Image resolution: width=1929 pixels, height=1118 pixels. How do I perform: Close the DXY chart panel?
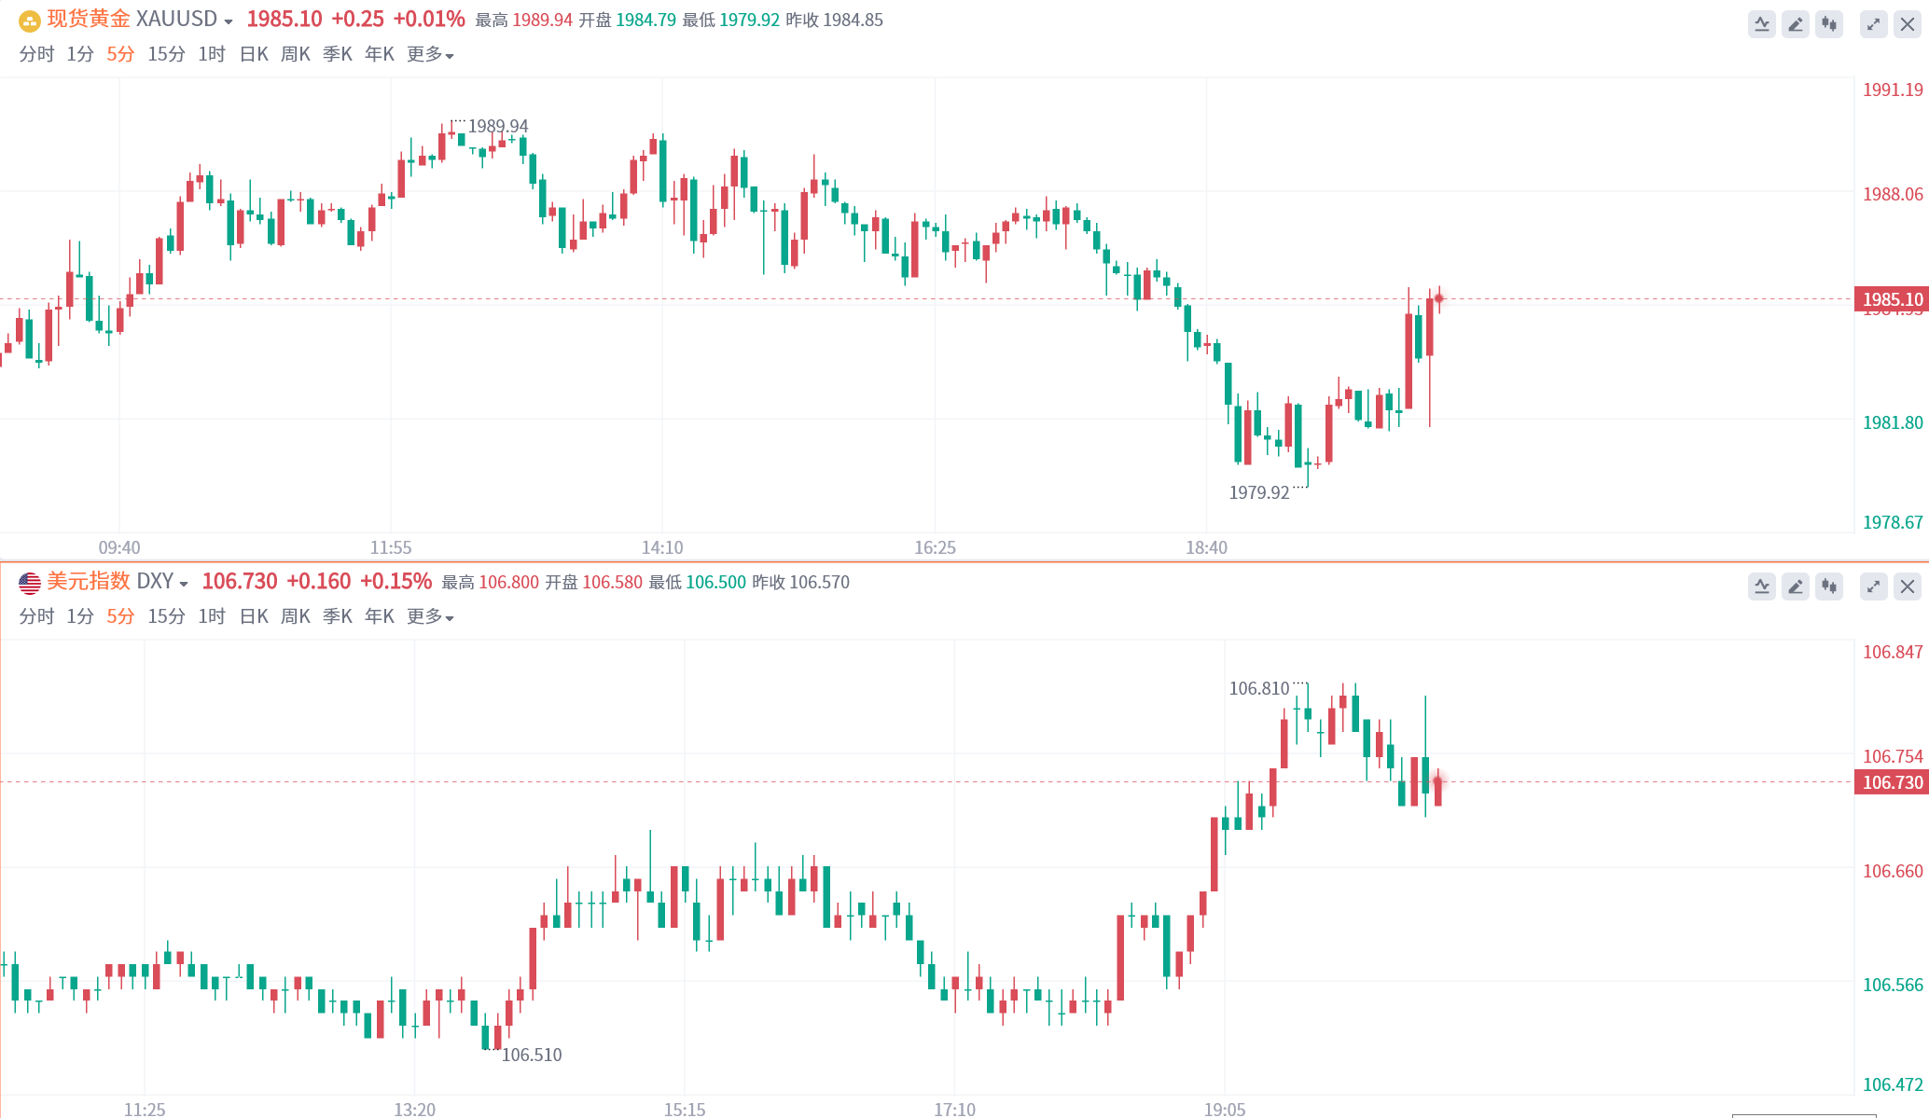1908,587
